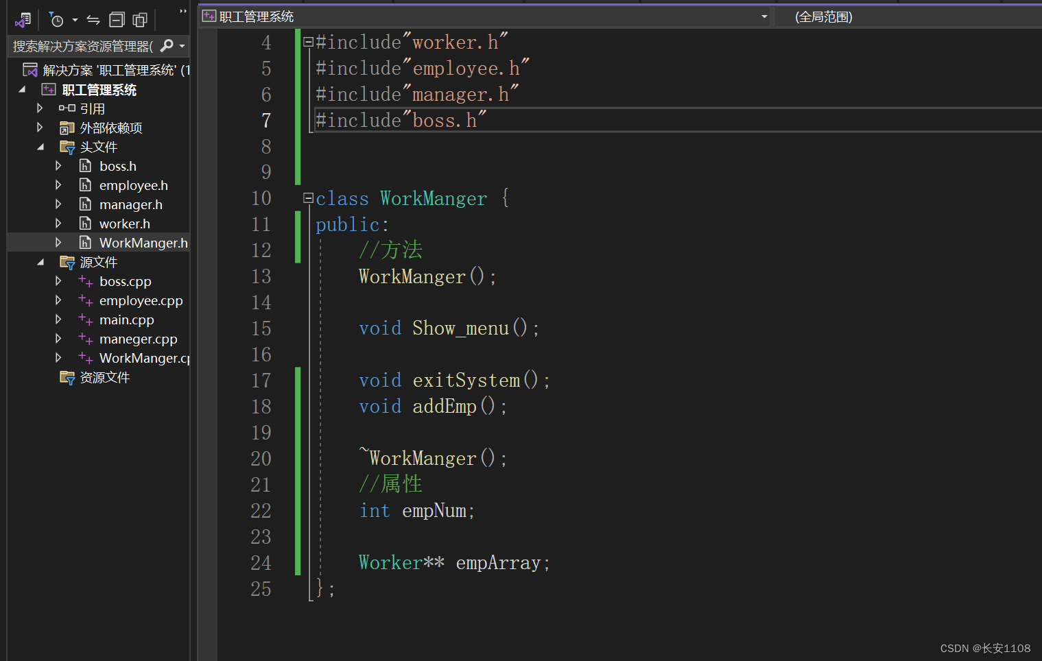
Task: Open the pending changes filter dropdown arrow
Action: coord(75,21)
